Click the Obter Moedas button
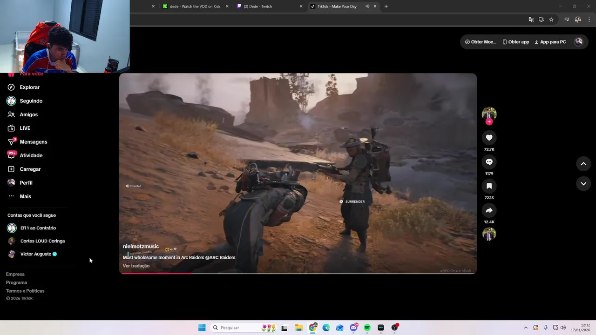The width and height of the screenshot is (596, 335). click(481, 42)
